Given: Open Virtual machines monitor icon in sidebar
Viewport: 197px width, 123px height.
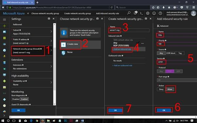Looking at the screenshot, I should 4,75.
